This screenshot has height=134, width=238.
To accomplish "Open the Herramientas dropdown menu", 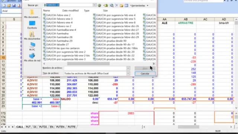I will 139,6.
